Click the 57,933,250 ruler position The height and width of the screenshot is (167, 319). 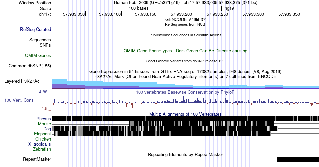[217, 14]
